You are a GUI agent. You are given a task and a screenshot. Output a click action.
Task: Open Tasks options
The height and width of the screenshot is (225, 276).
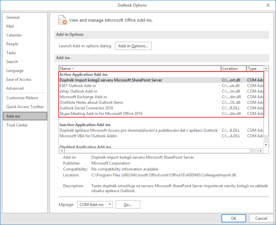(x=25, y=53)
